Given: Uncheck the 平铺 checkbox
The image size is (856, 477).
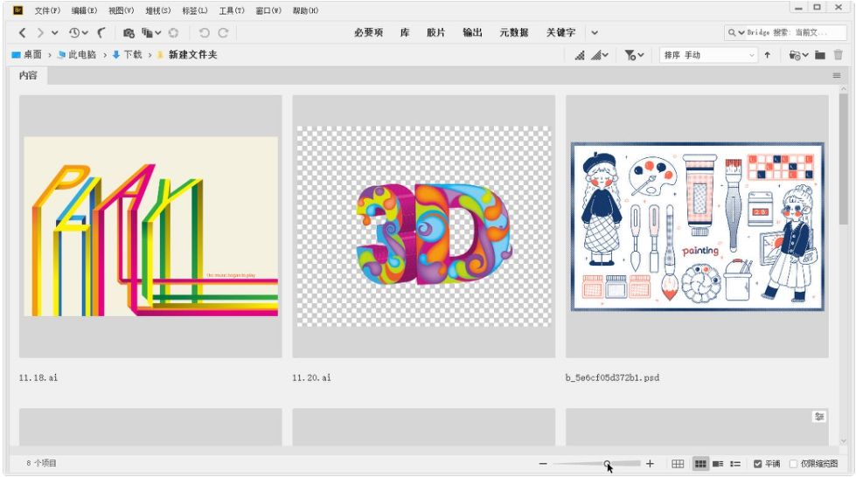Looking at the screenshot, I should point(758,464).
